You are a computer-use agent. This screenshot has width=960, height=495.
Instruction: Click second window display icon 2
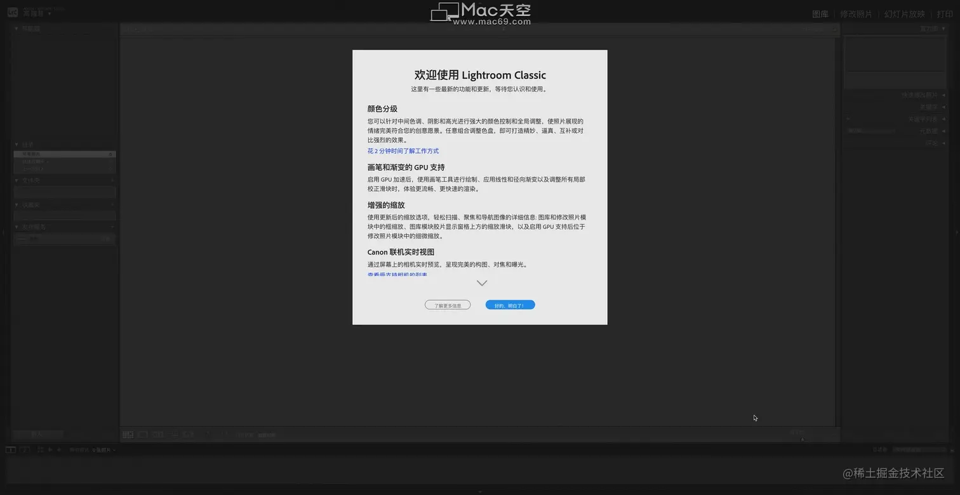[x=25, y=450]
